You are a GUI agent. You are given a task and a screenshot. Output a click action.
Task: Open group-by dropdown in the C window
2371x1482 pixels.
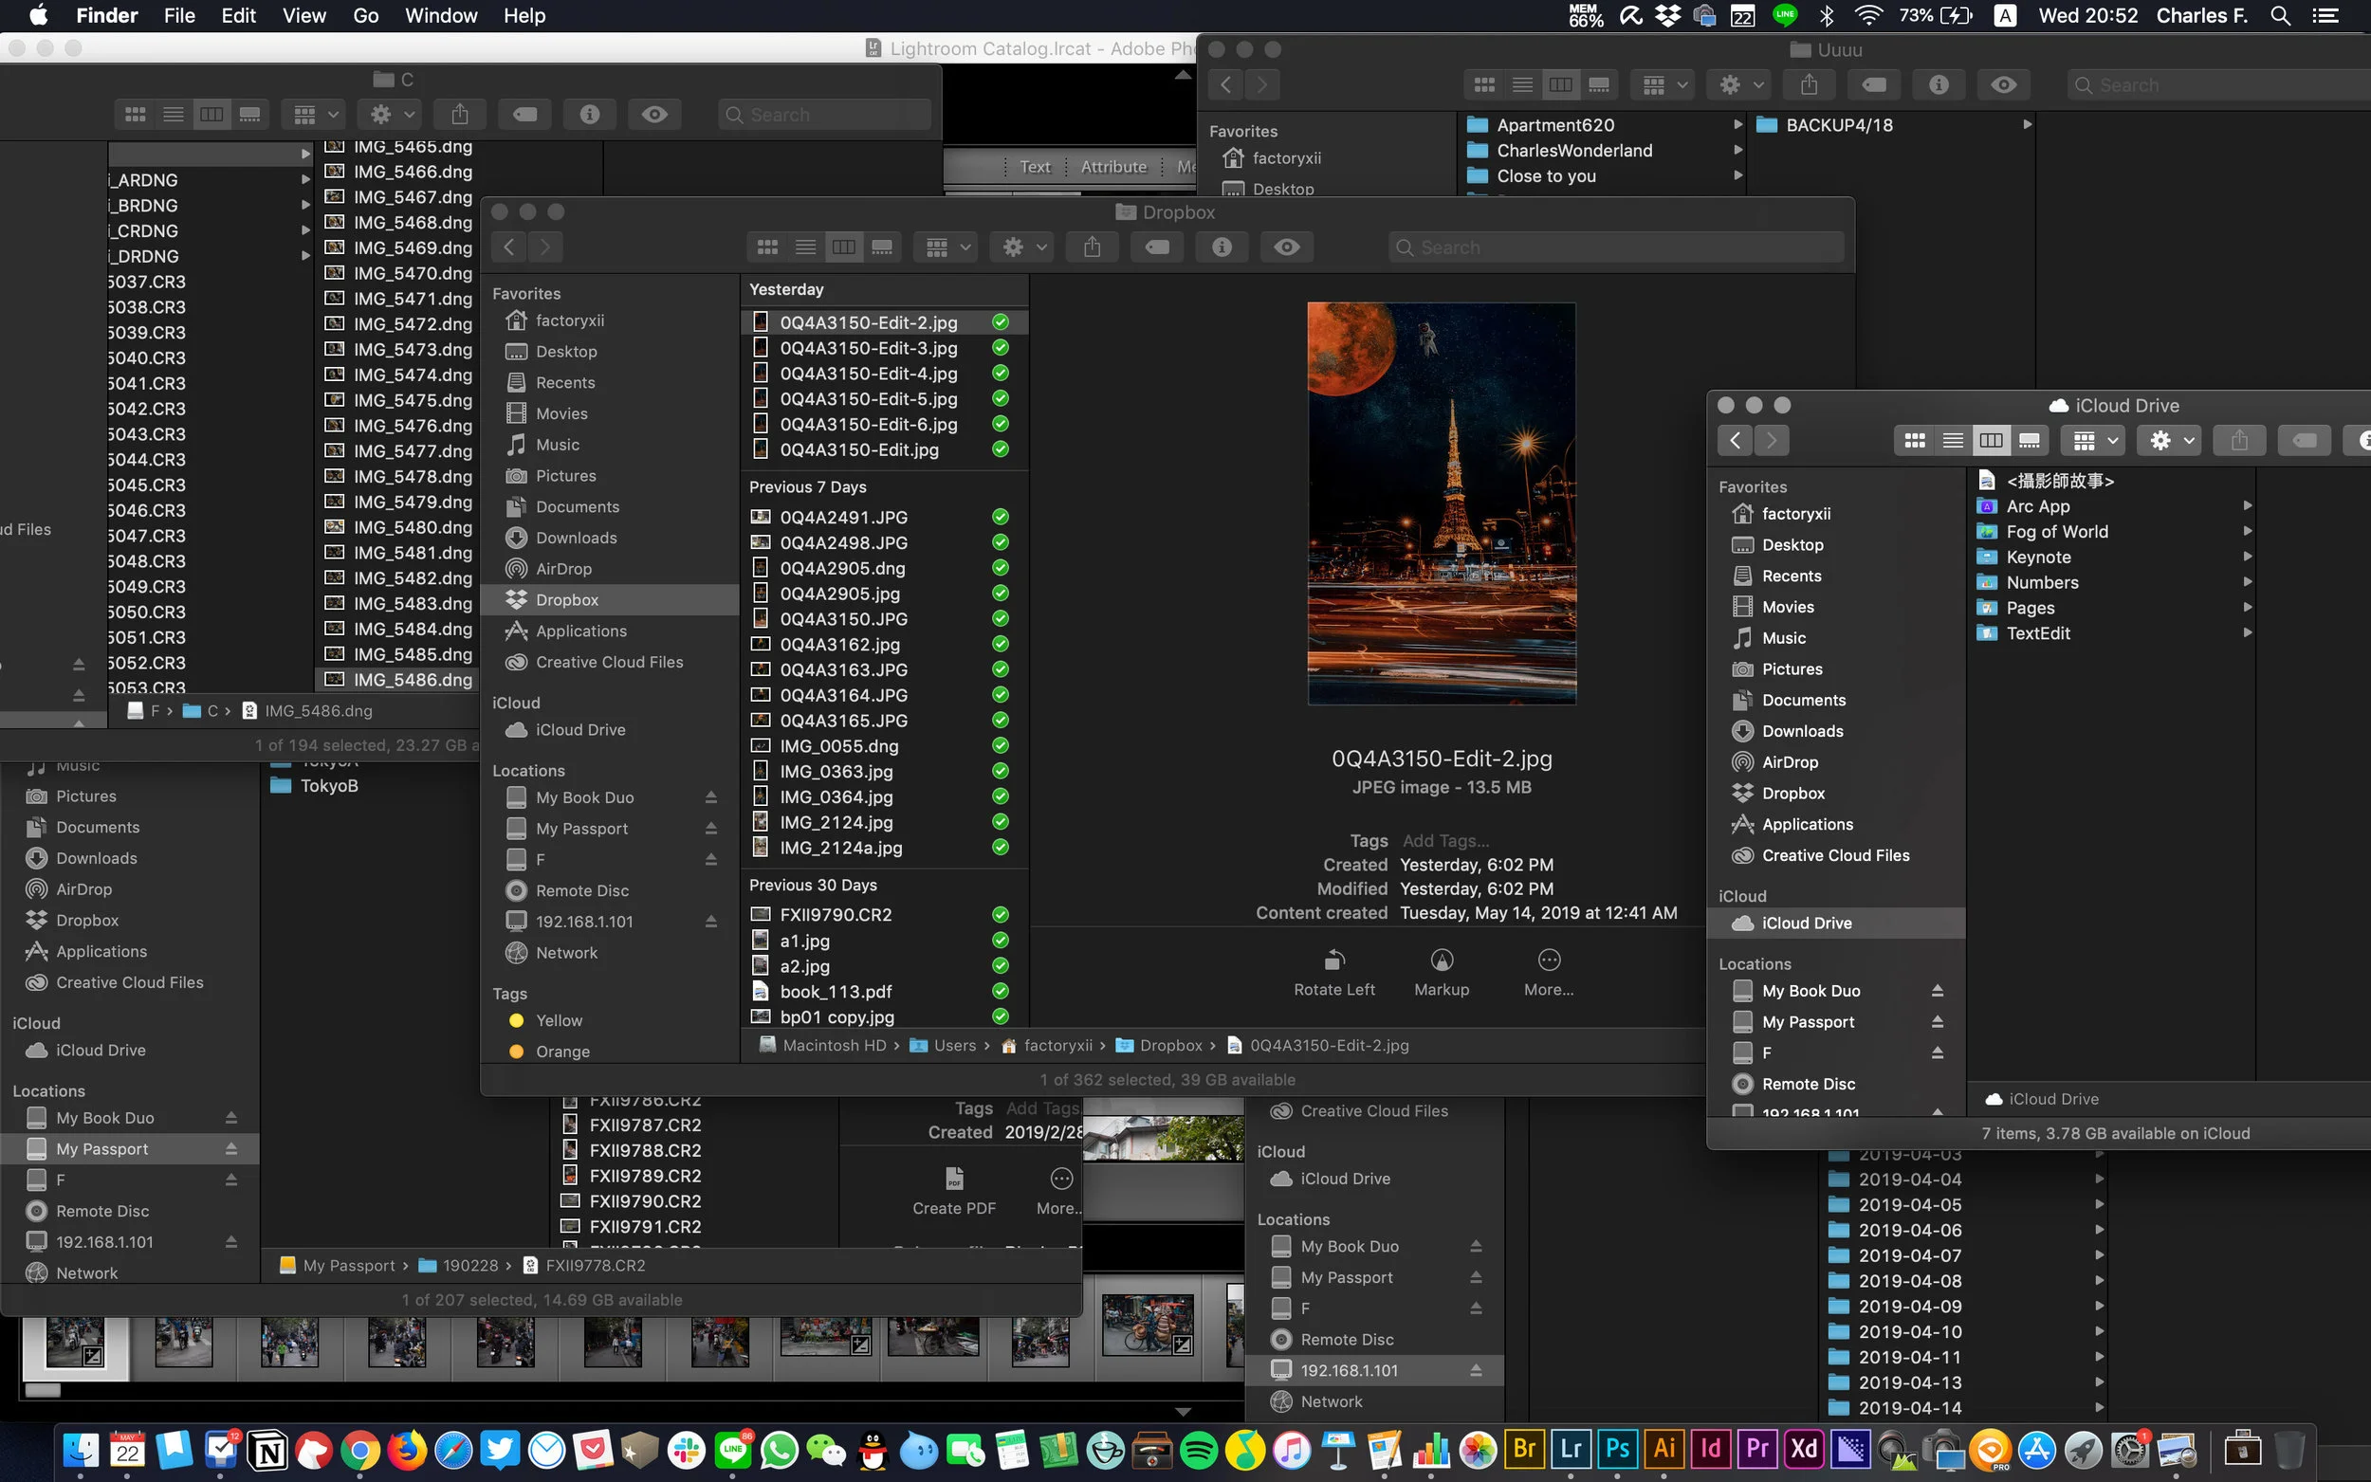pyautogui.click(x=314, y=115)
